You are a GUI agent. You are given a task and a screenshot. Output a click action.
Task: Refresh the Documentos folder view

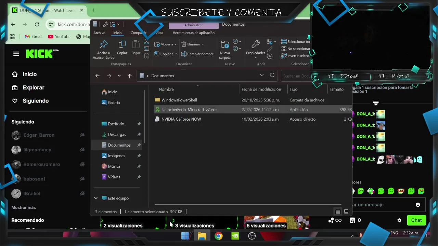(x=272, y=75)
